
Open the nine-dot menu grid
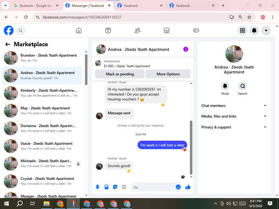pos(242,31)
